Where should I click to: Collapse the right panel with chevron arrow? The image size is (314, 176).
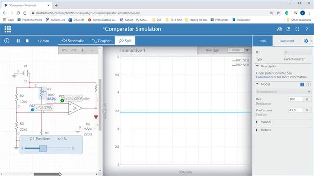pyautogui.click(x=311, y=41)
